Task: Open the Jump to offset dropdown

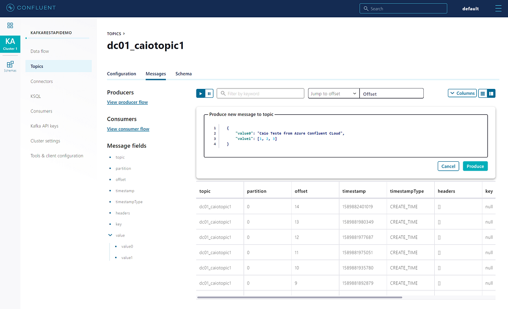Action: pyautogui.click(x=333, y=93)
